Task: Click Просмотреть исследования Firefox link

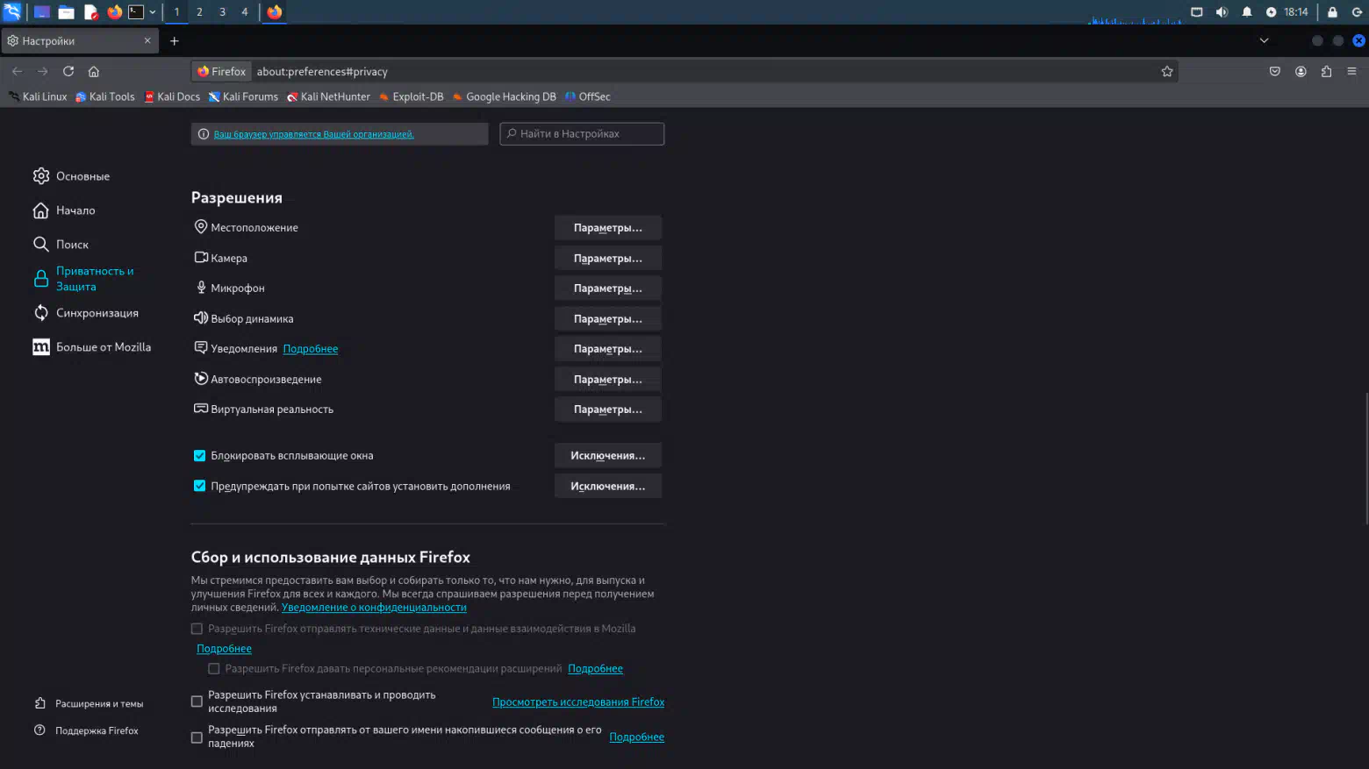Action: [578, 702]
